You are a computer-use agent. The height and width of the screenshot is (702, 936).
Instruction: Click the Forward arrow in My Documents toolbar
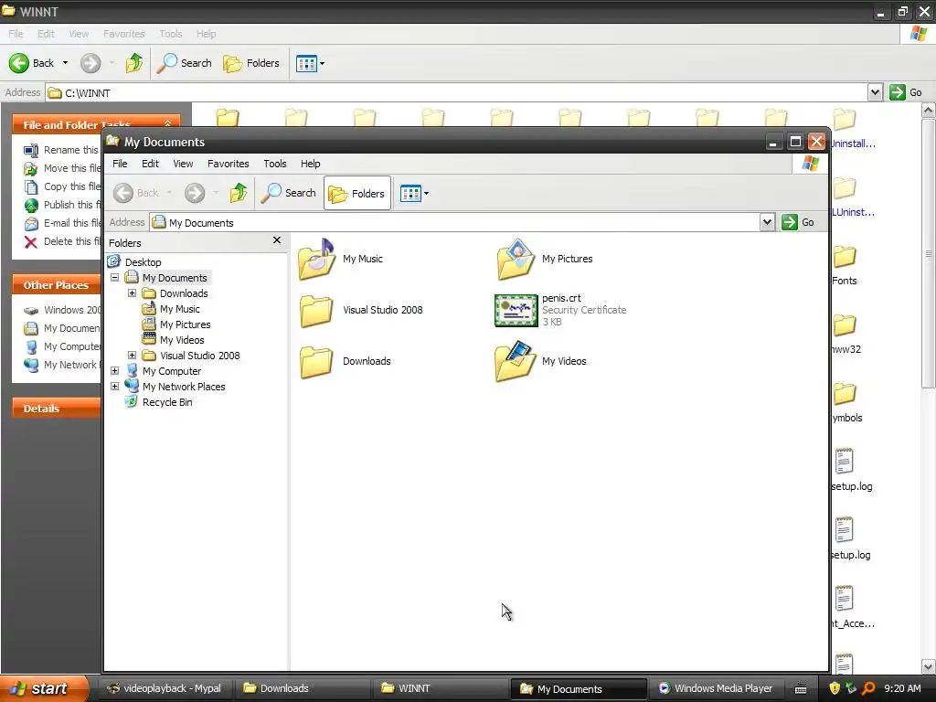[x=195, y=193]
